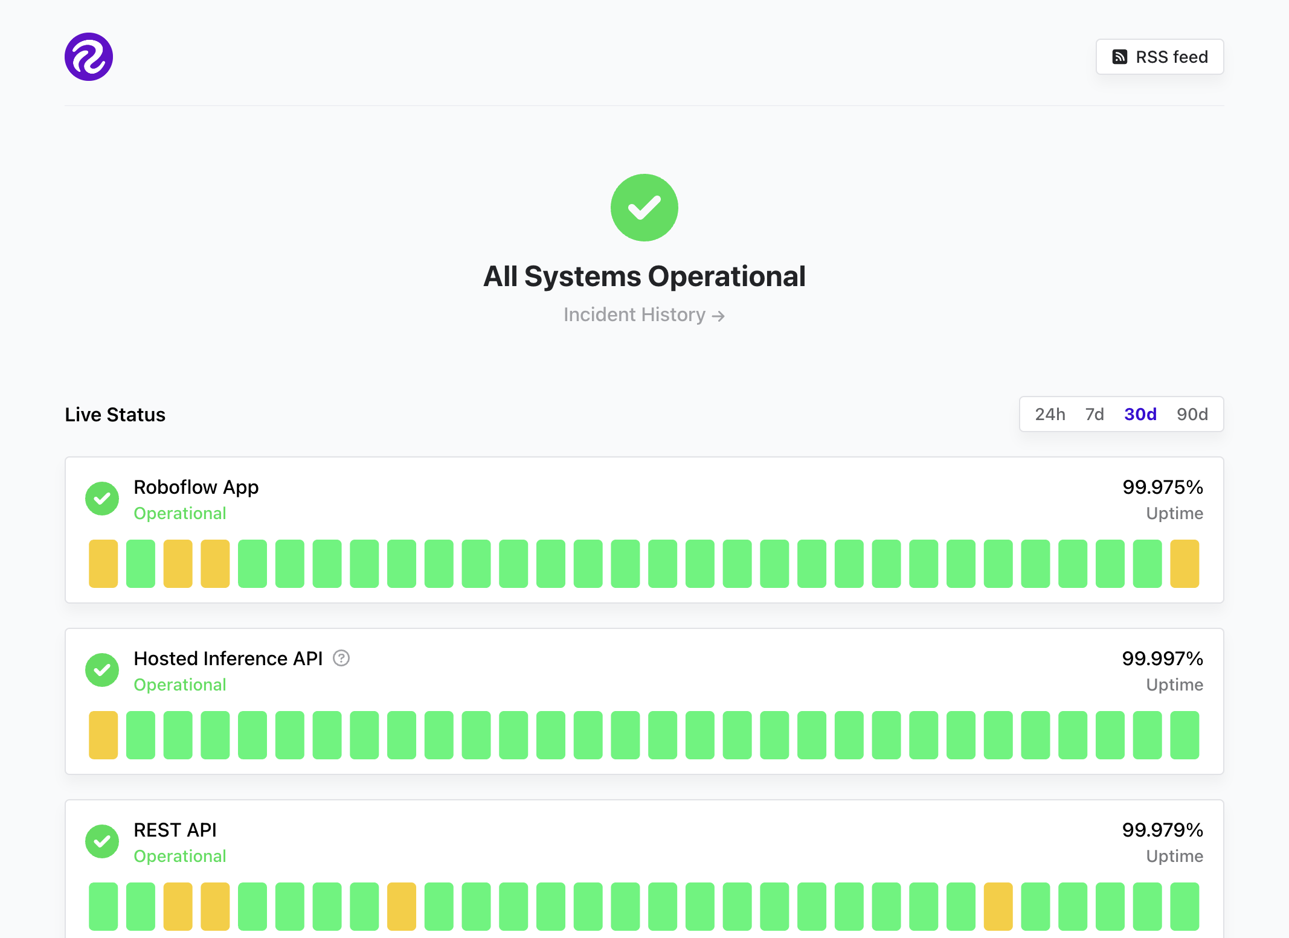The width and height of the screenshot is (1289, 938).
Task: Select the 30d time range
Action: click(1140, 414)
